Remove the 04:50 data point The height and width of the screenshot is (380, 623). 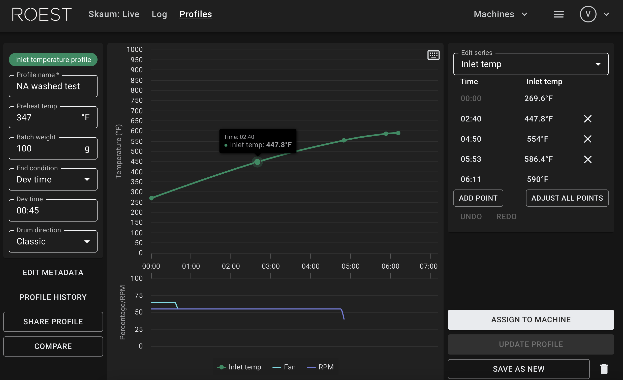588,139
